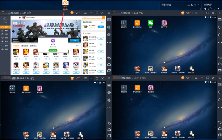The height and width of the screenshot is (140, 222).
Task: Tap Android back button in 模拟器-0-2 window
Action: coord(109,123)
